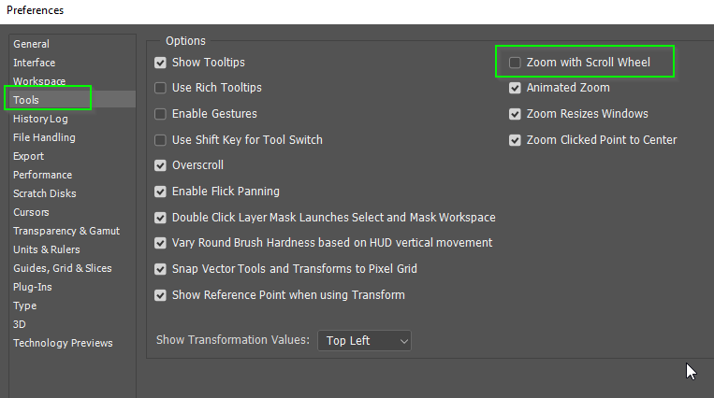Go to Units & Rulers section
This screenshot has height=398, width=714.
47,249
